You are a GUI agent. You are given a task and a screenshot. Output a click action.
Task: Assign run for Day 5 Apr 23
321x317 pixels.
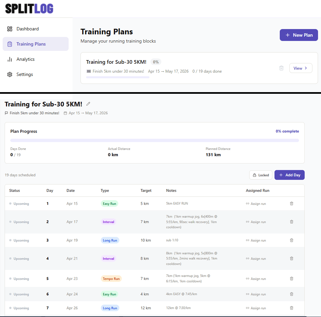click(256, 279)
